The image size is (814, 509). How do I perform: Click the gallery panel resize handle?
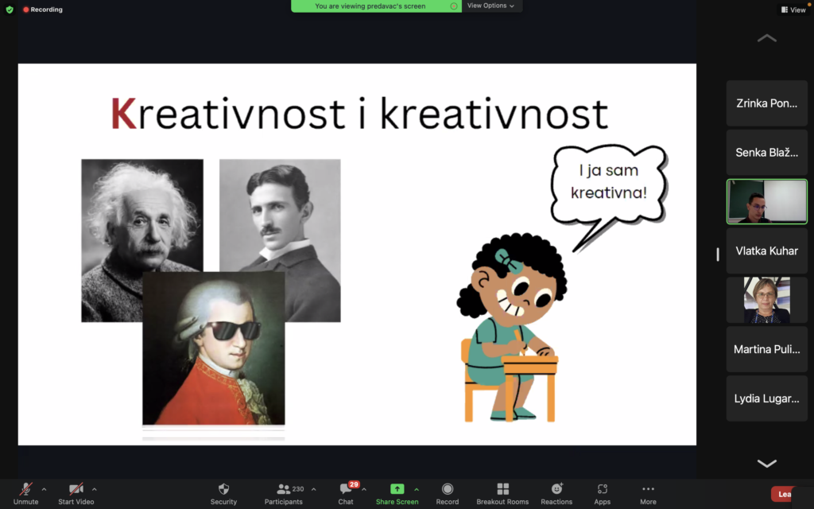click(x=718, y=254)
